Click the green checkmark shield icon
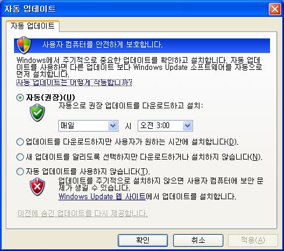The width and height of the screenshot is (284, 251). pyautogui.click(x=37, y=112)
